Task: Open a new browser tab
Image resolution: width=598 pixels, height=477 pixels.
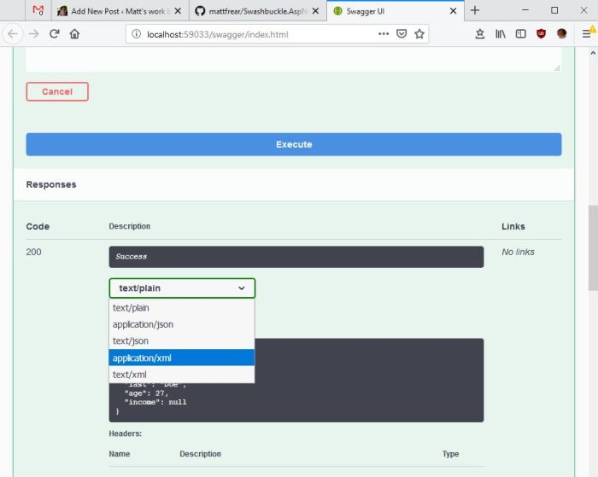Action: [475, 10]
